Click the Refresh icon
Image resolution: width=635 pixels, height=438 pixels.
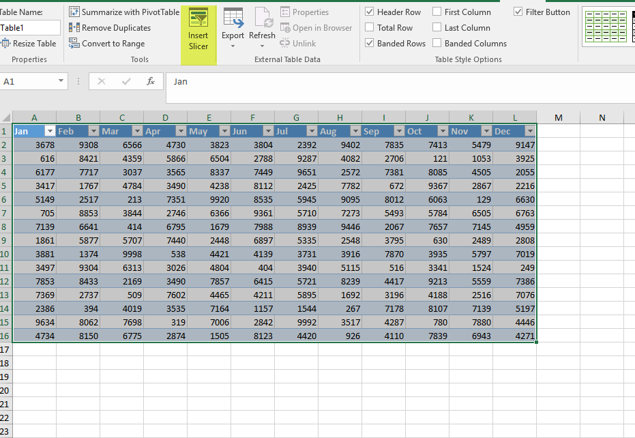point(263,18)
